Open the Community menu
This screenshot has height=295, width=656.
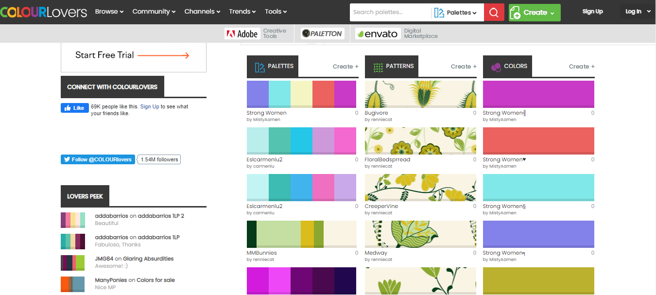point(155,12)
